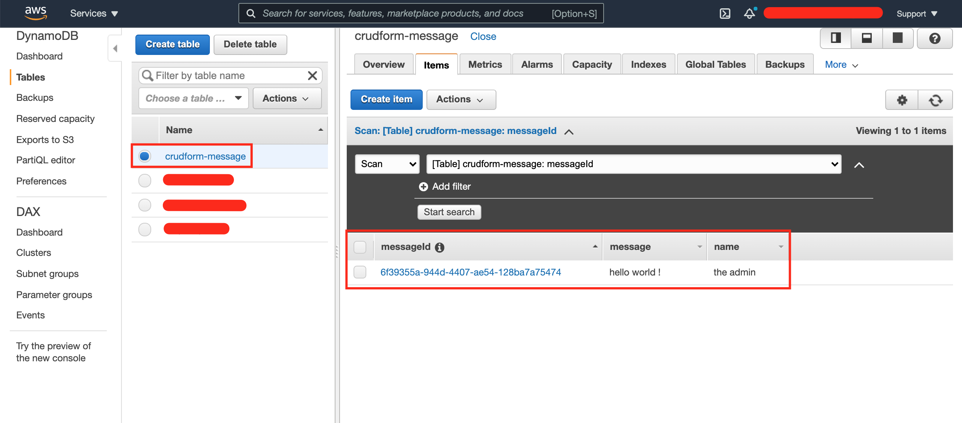The image size is (962, 423).
Task: Check the checkbox for item 6f39355a
Action: point(360,272)
